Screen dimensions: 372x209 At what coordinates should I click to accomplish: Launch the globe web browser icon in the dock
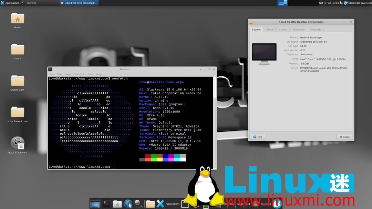[128, 203]
